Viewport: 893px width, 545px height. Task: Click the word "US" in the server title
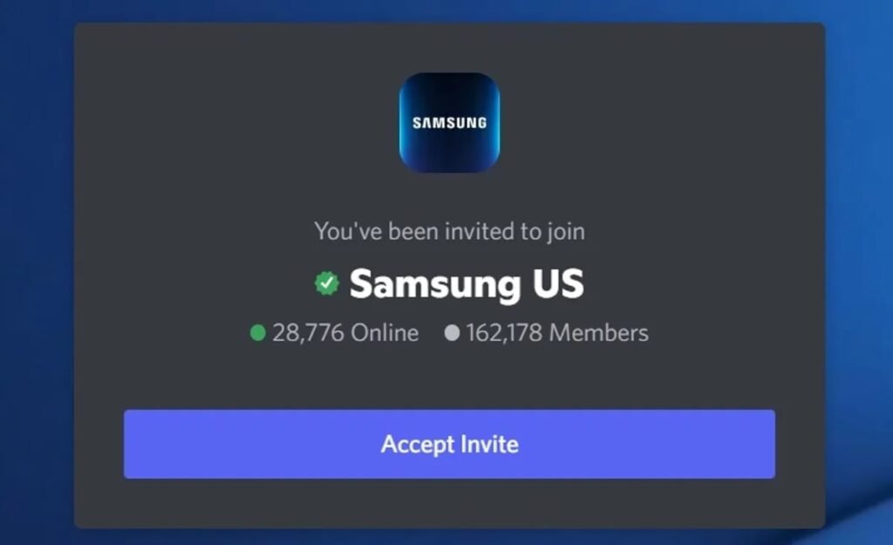point(558,283)
